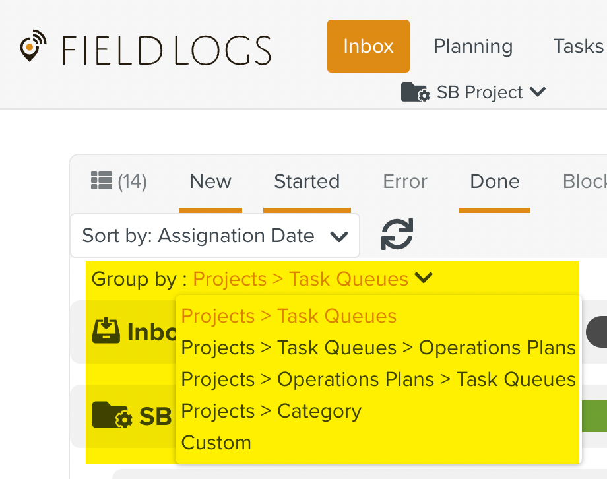Click the list view icon with count 14
Image resolution: width=607 pixels, height=479 pixels.
click(102, 180)
